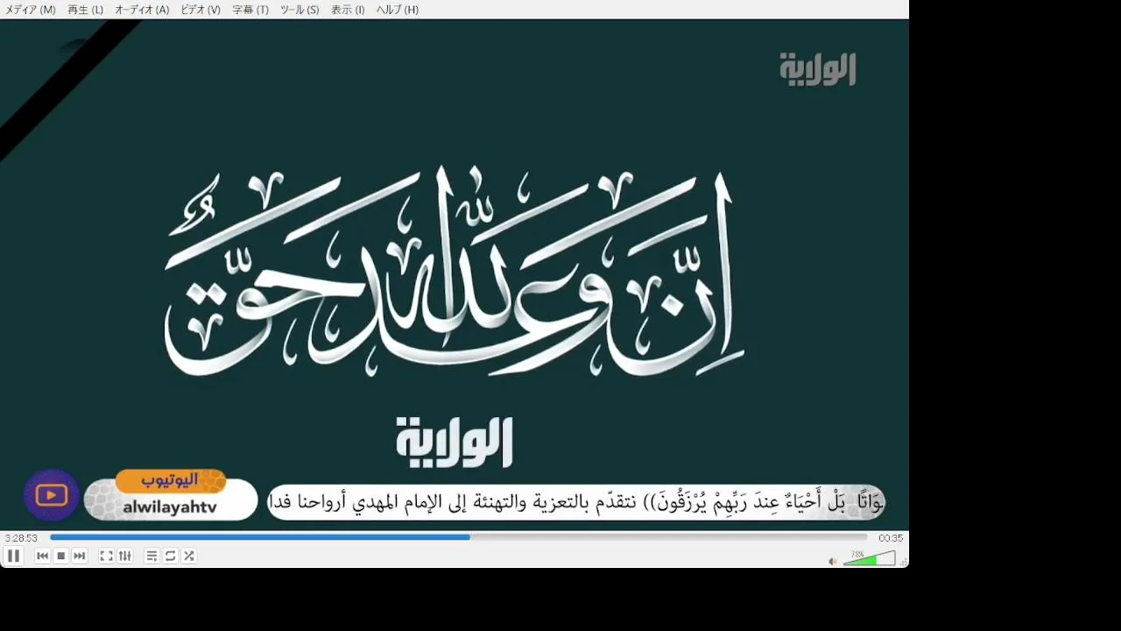Open extended settings and effects panel
This screenshot has height=631, width=1121.
coord(125,556)
